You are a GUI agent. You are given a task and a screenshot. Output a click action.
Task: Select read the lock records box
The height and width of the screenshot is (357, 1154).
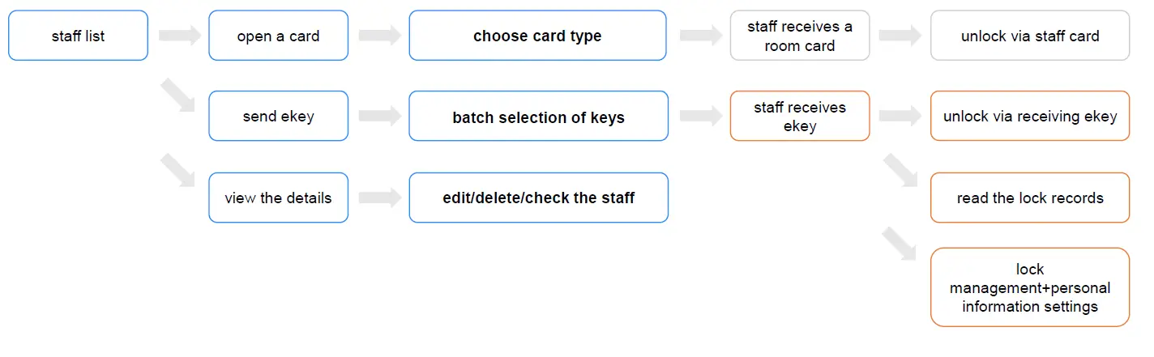click(1029, 198)
